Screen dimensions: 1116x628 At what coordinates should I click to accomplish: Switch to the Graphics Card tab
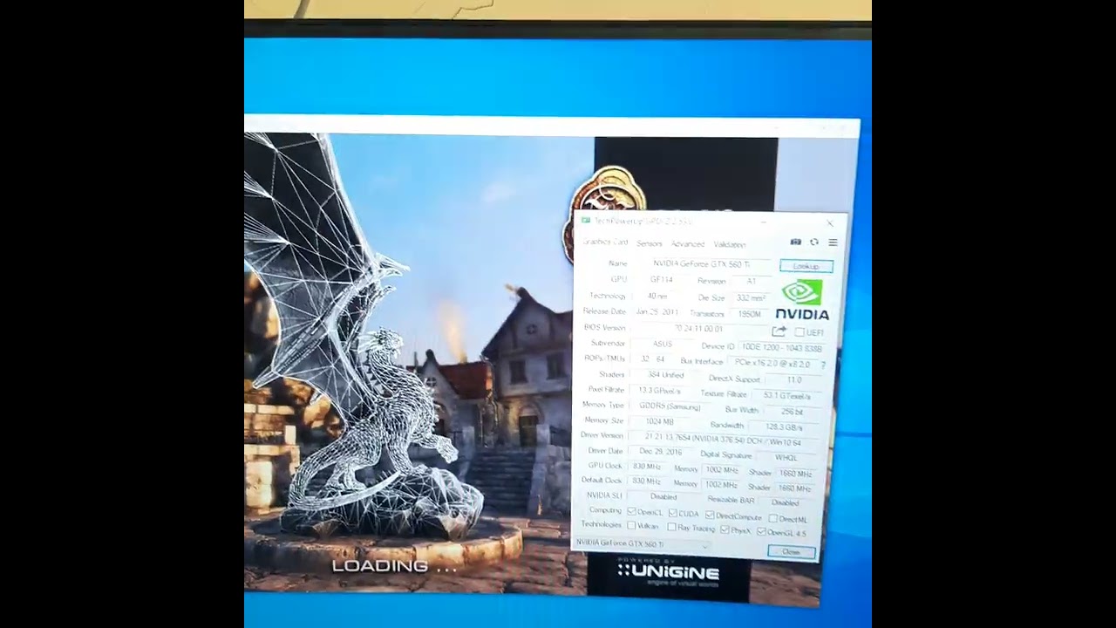click(605, 242)
